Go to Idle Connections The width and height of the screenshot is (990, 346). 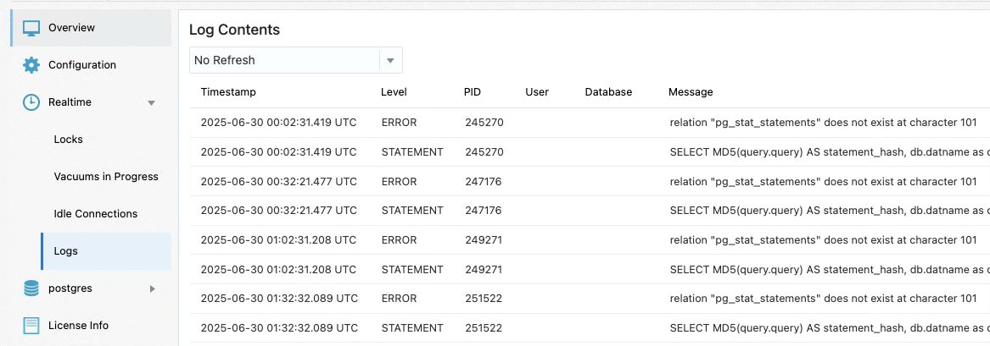[95, 214]
